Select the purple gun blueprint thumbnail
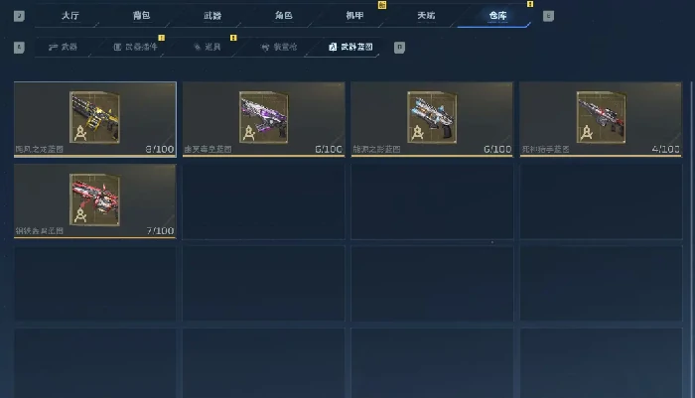Screen dimensions: 695x398 pos(264,119)
